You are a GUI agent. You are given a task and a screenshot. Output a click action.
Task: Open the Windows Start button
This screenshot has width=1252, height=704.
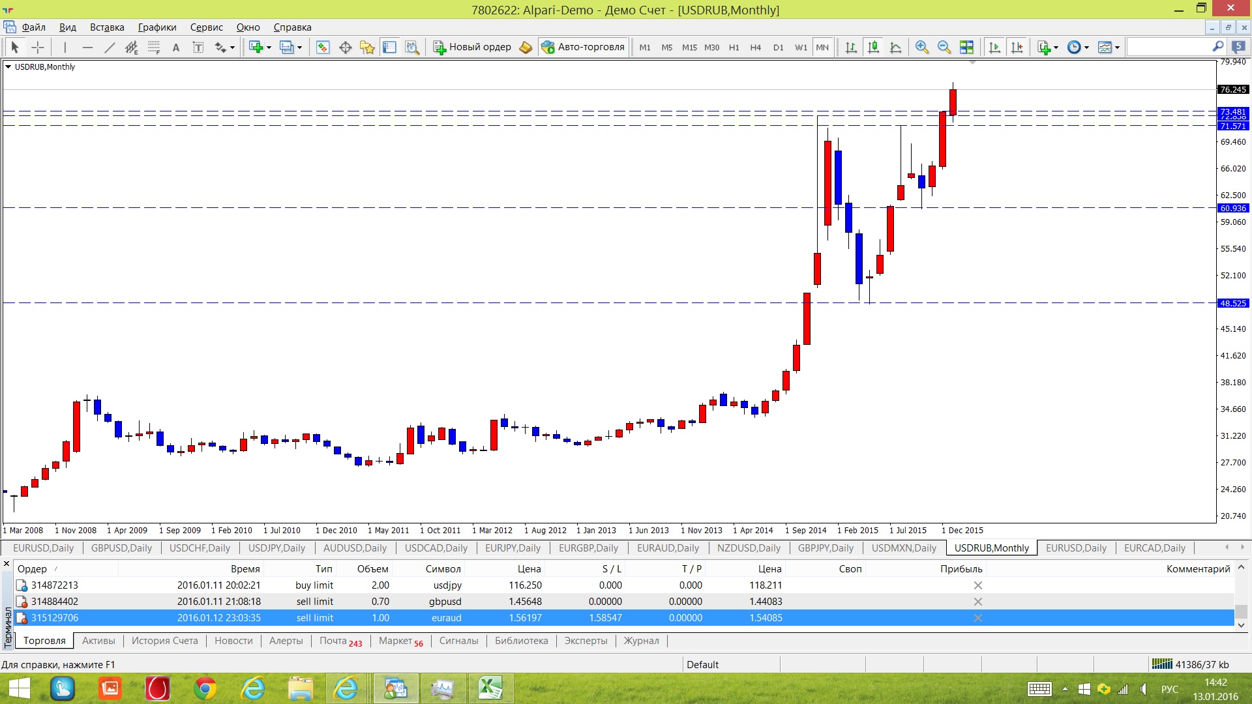tap(20, 688)
